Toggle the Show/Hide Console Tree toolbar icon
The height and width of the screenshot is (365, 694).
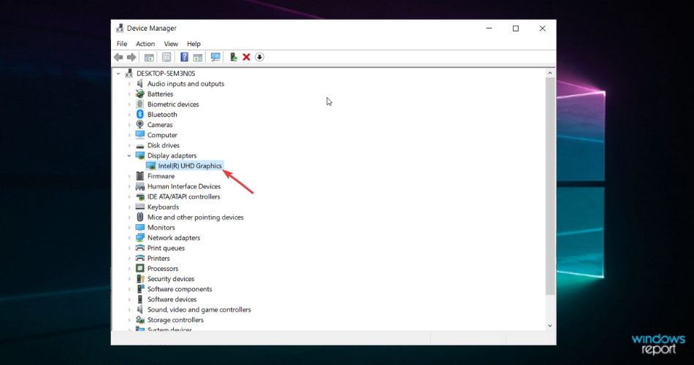tap(149, 57)
